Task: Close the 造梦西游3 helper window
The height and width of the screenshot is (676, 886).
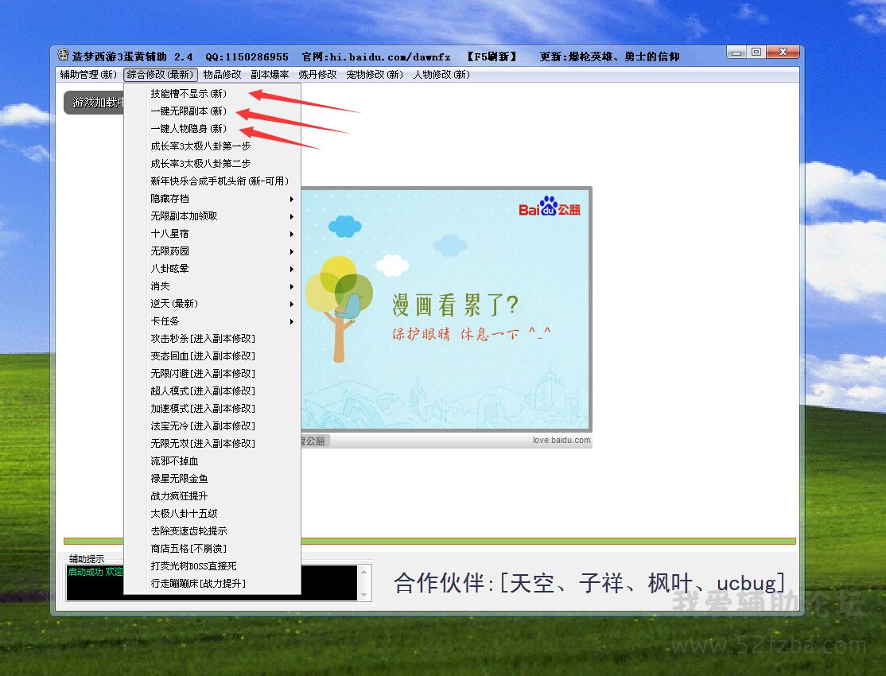Action: pyautogui.click(x=783, y=52)
